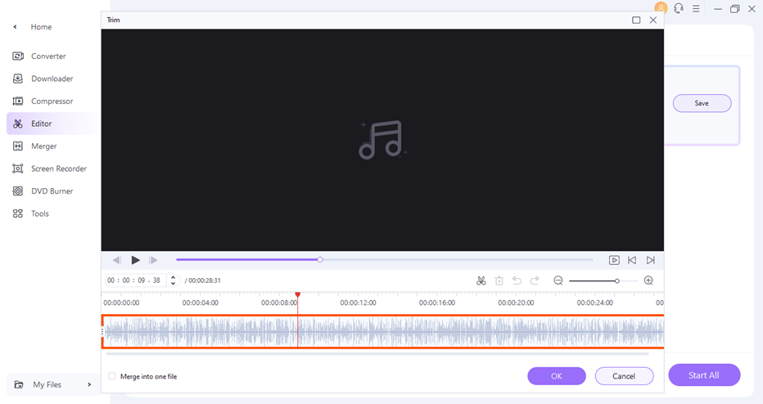
Task: Decrease time with the stepper down arrow
Action: coord(174,284)
